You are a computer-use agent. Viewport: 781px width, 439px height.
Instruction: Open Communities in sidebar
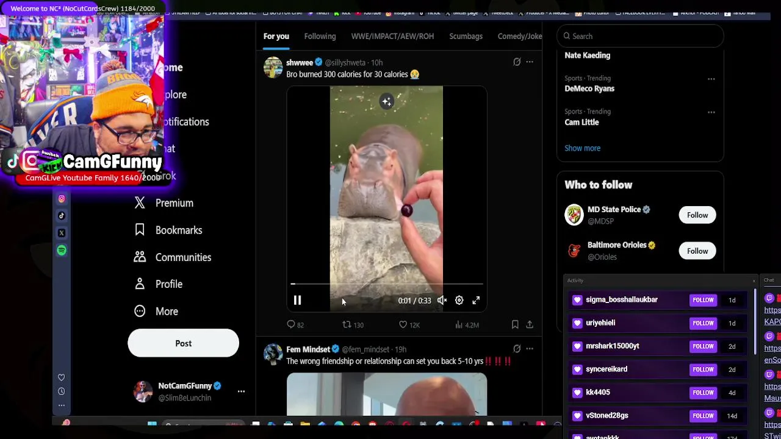pos(173,257)
